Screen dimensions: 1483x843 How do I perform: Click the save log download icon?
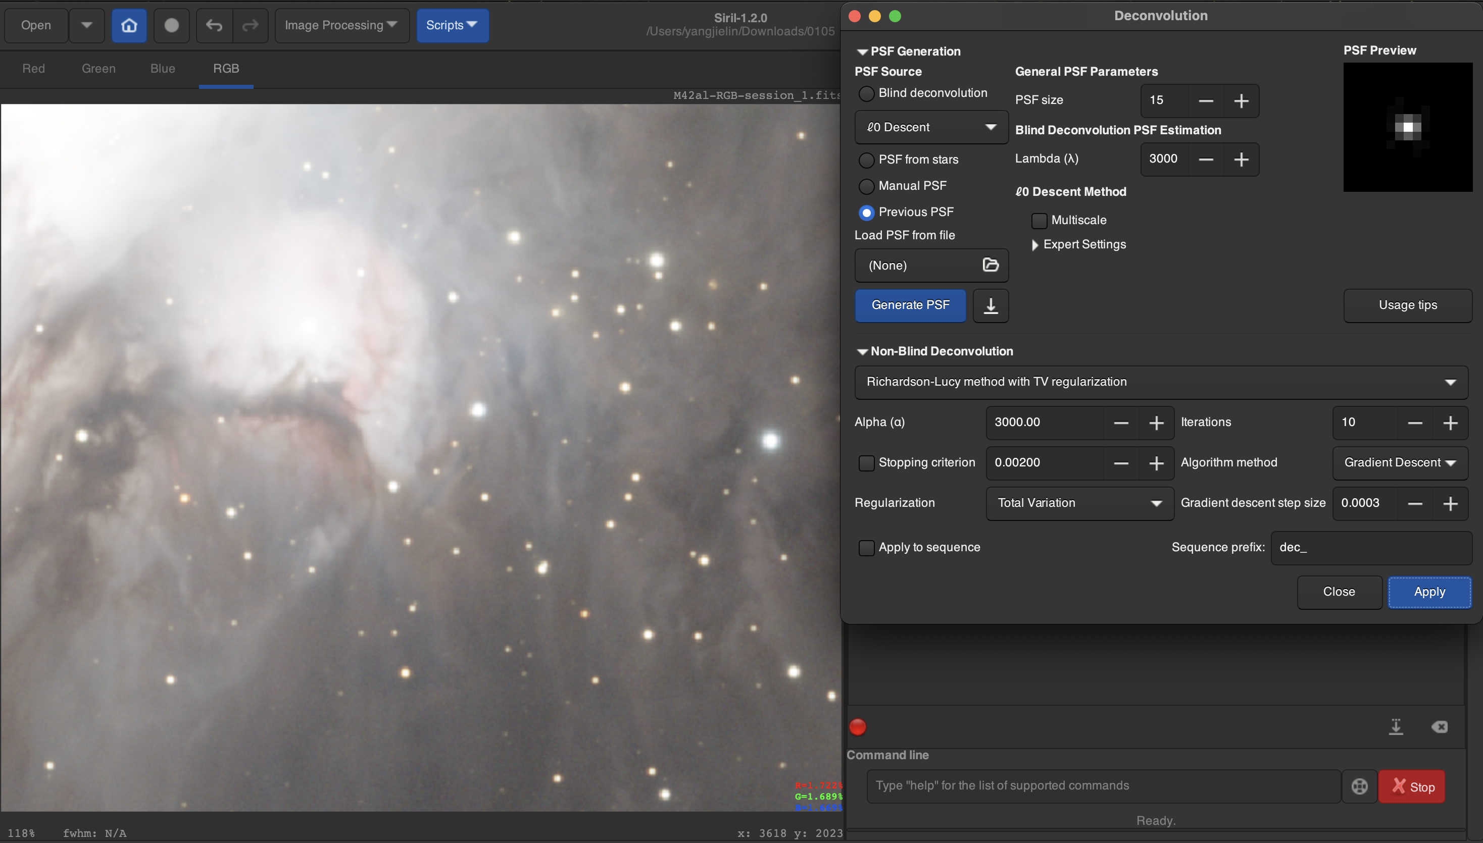coord(1396,726)
